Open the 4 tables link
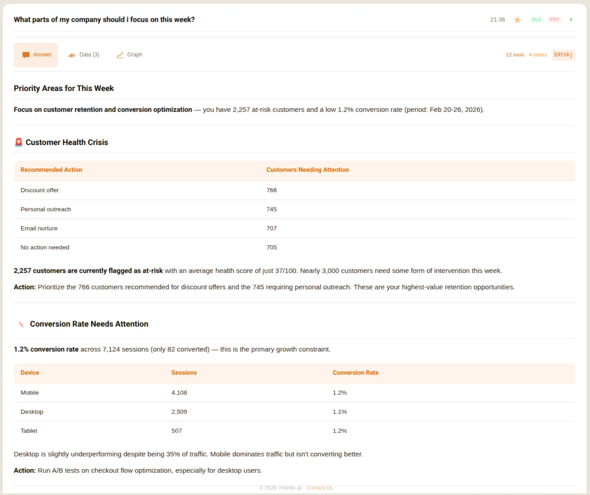Viewport: 590px width, 495px height. (x=537, y=54)
